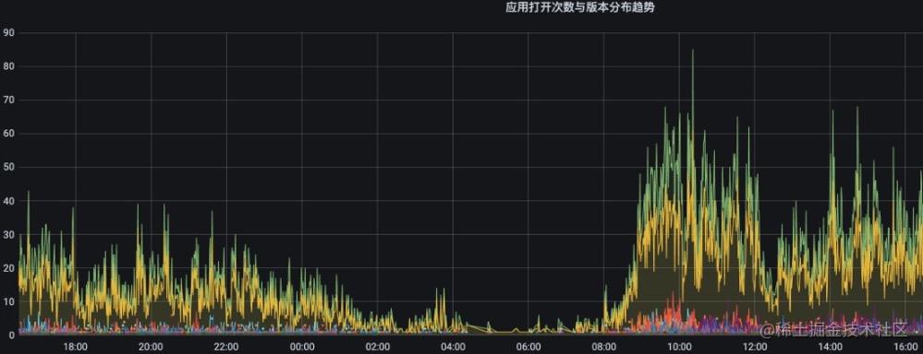Select the 04:00 time axis label
The height and width of the screenshot is (354, 923).
(453, 347)
